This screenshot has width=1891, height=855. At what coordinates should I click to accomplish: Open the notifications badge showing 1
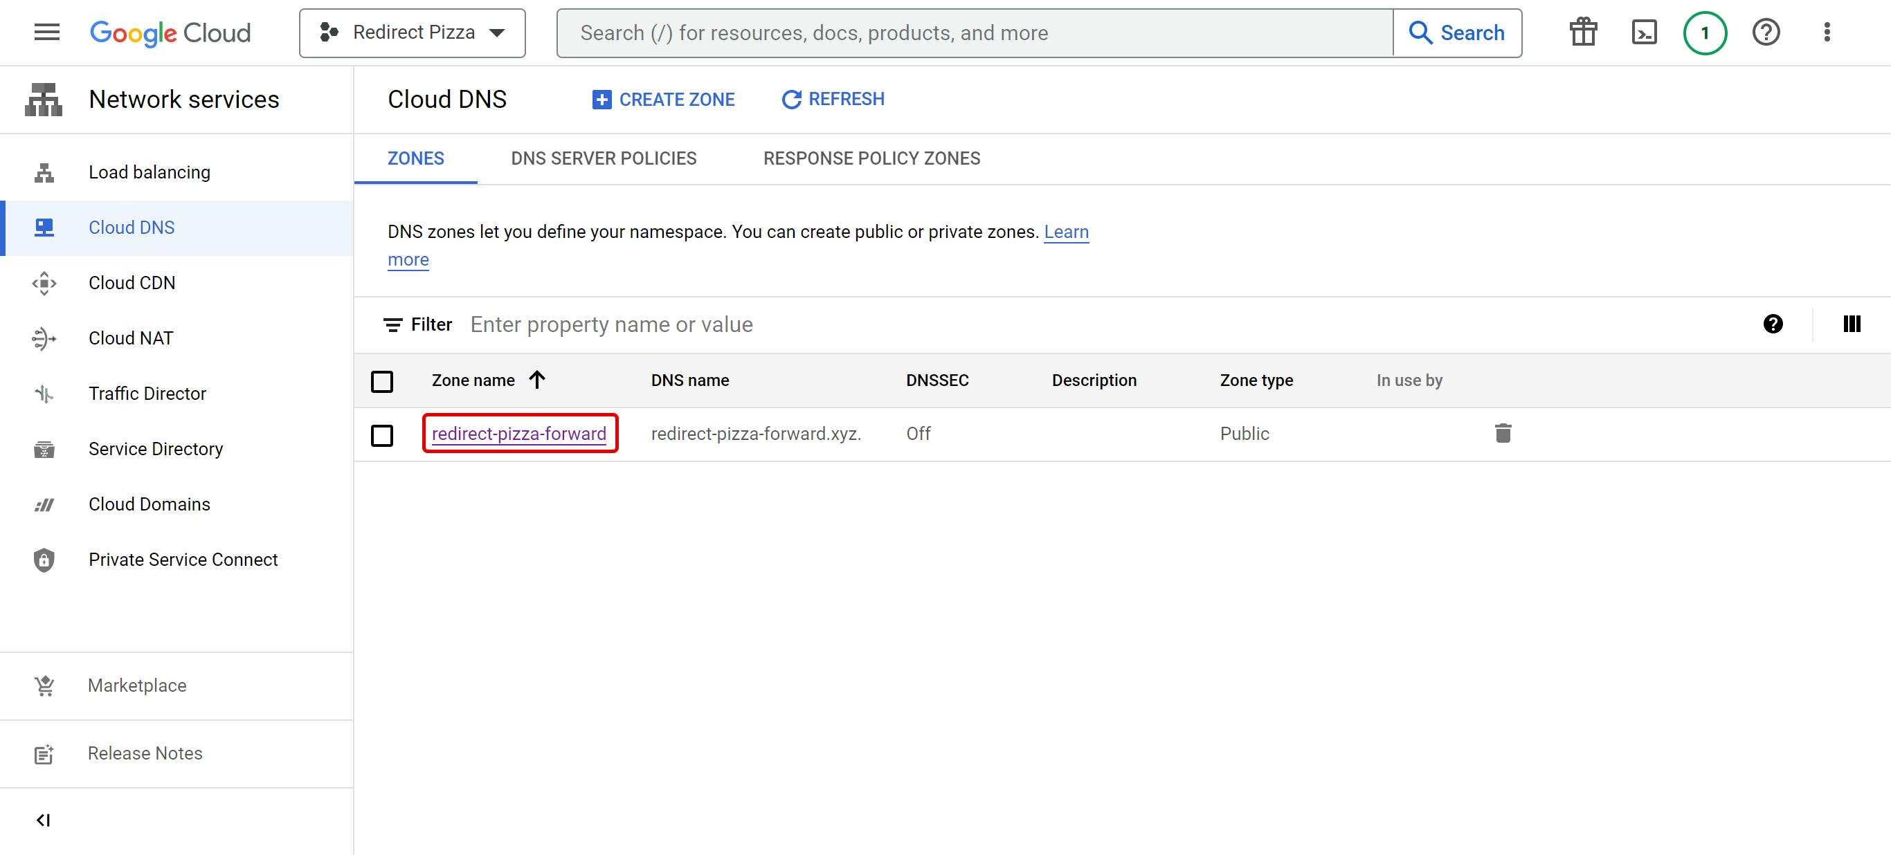(x=1704, y=33)
